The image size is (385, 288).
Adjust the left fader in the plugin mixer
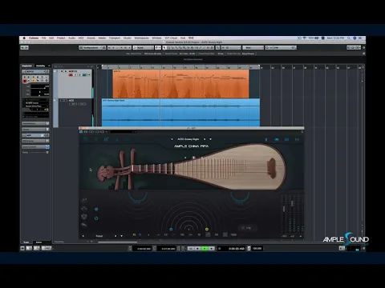click(x=284, y=209)
